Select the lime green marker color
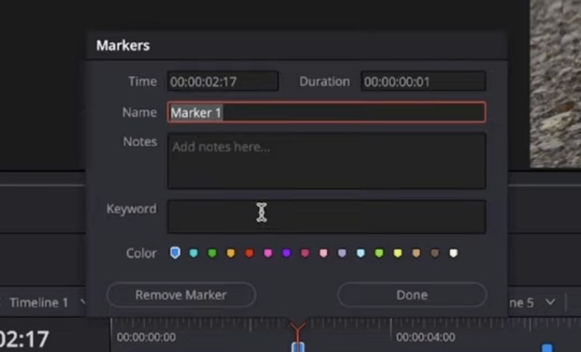The image size is (581, 352). [379, 253]
